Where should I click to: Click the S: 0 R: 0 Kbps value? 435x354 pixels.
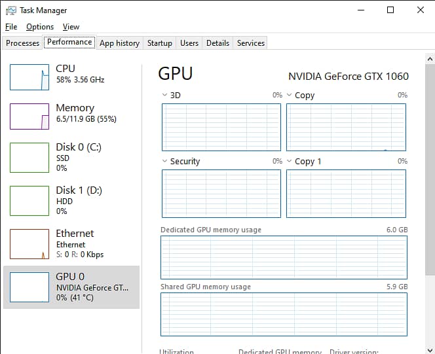click(80, 255)
